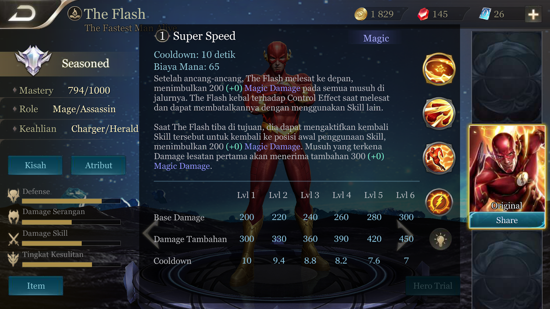Tap the Seasoned mastery badge emblem
Image resolution: width=550 pixels, height=309 pixels.
[x=33, y=60]
